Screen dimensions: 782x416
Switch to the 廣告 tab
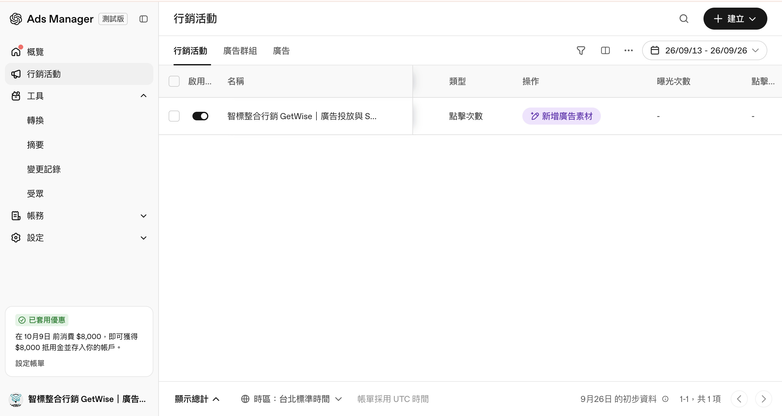point(281,51)
